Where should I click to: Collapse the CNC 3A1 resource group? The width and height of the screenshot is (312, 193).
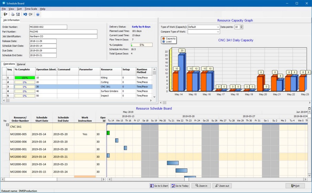coord(7,125)
